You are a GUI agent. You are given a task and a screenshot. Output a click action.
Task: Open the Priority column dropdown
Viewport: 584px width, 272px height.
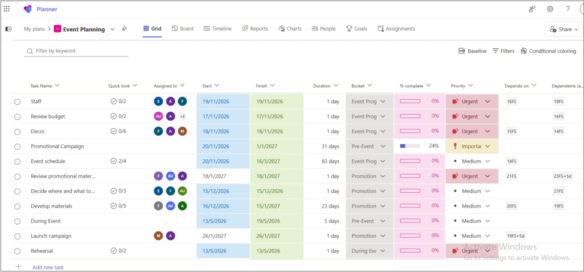[x=471, y=86]
